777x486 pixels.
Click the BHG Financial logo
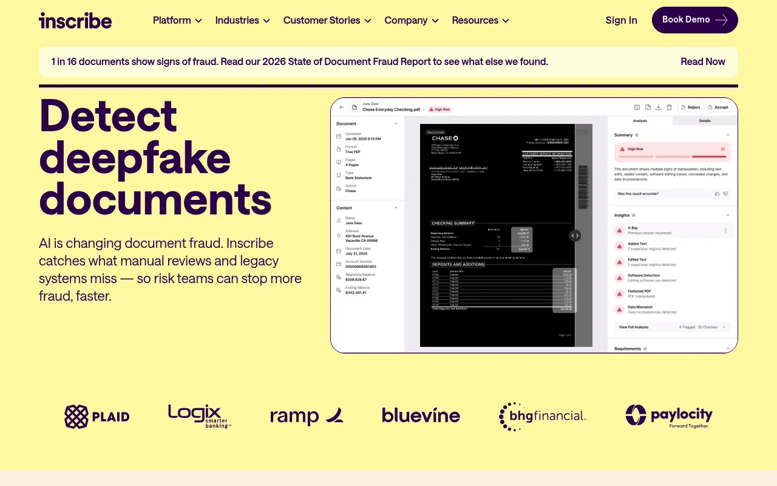[x=542, y=416]
